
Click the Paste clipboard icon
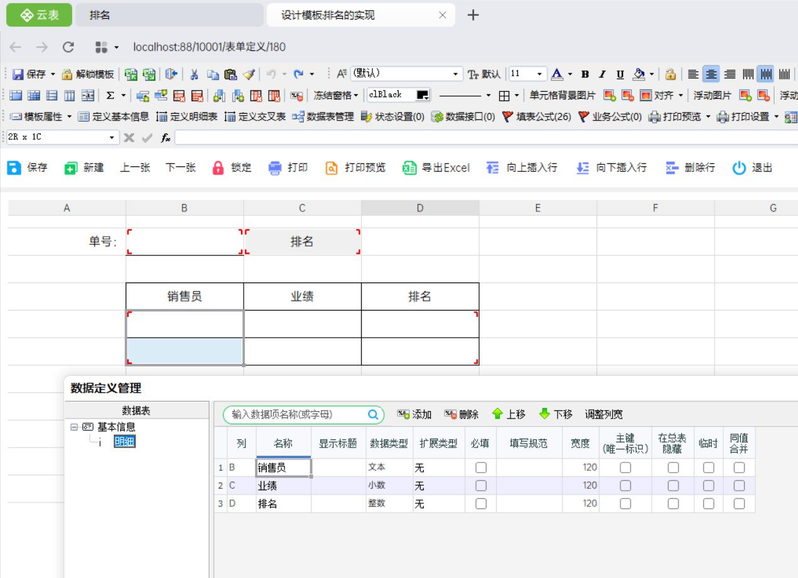point(230,74)
